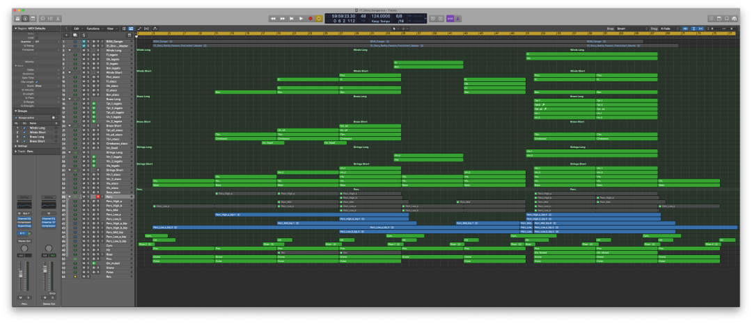Start recording with the red Record button

point(311,18)
